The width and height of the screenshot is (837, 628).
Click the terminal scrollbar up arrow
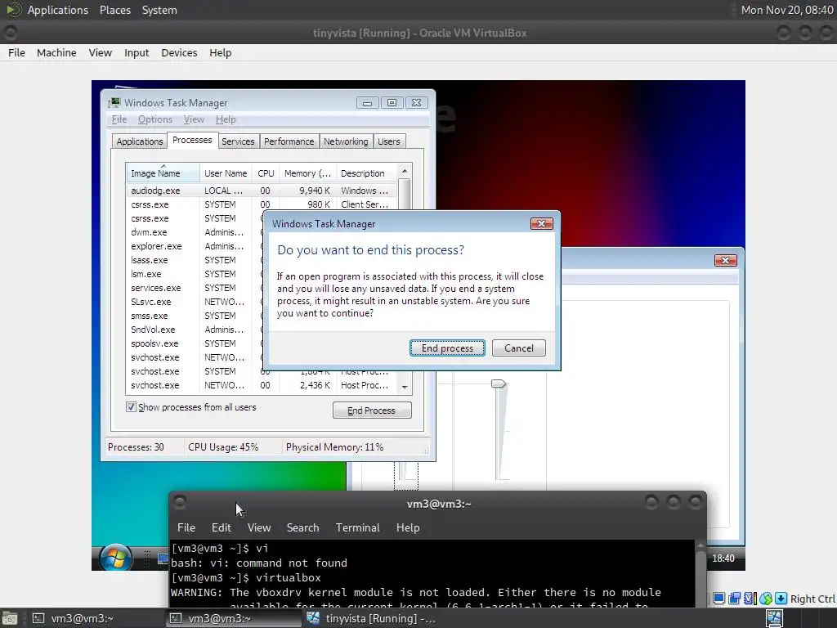[x=700, y=545]
